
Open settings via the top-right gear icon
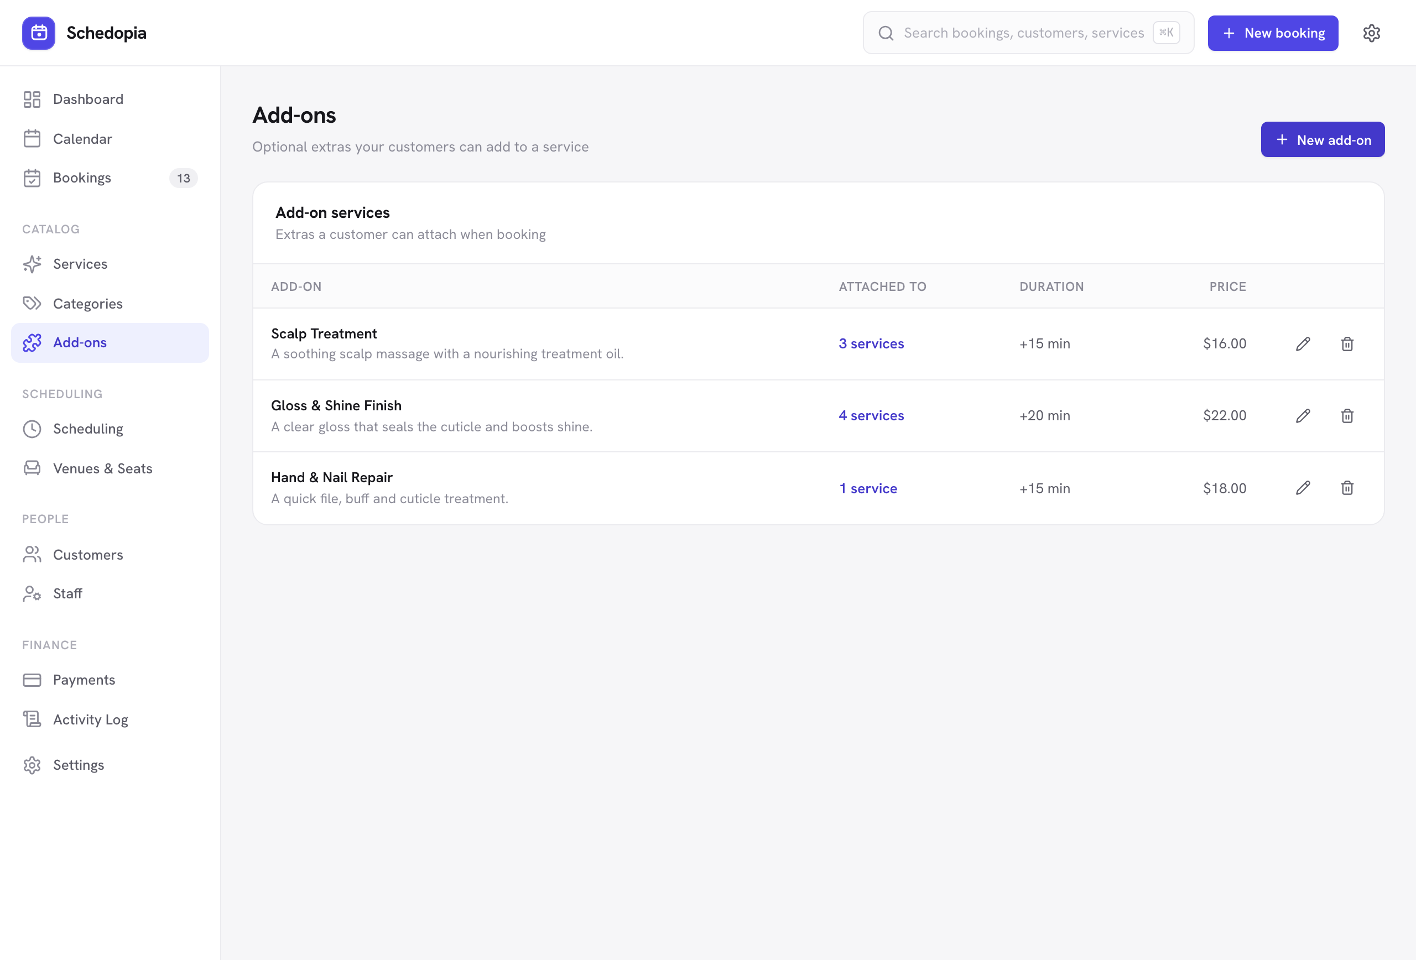[1372, 33]
